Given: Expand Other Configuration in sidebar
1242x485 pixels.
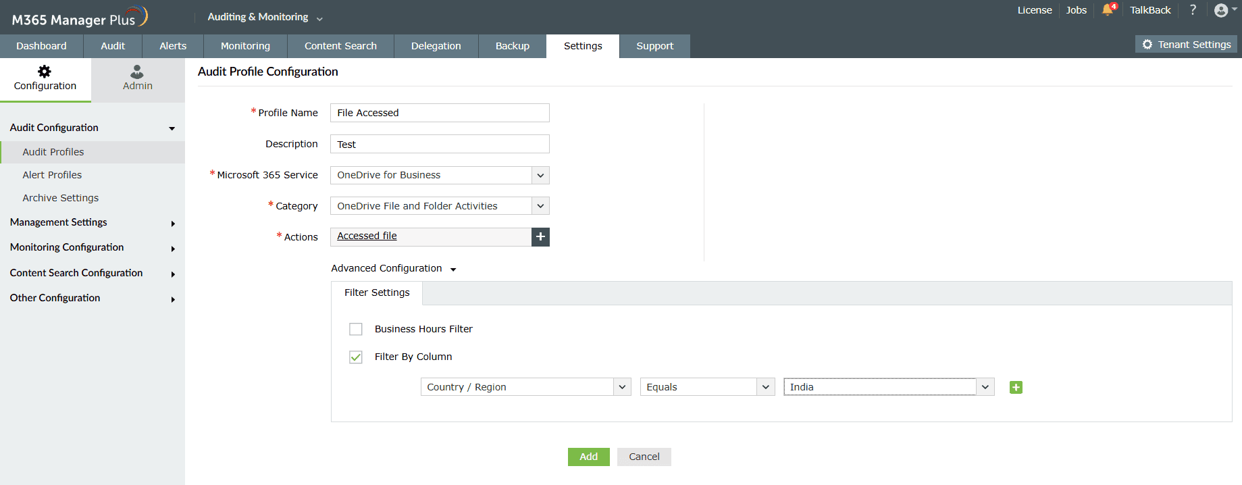Looking at the screenshot, I should (93, 298).
